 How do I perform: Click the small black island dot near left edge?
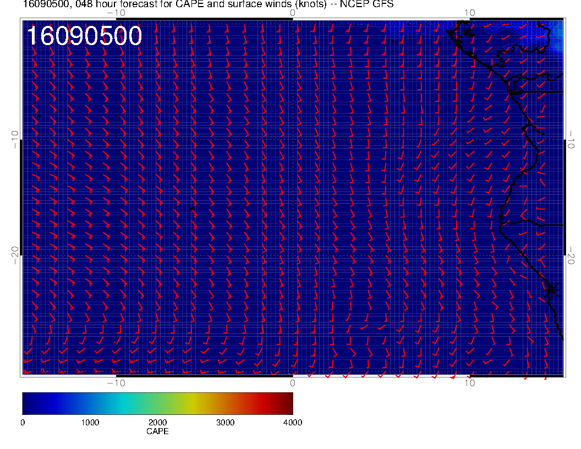[x=39, y=116]
